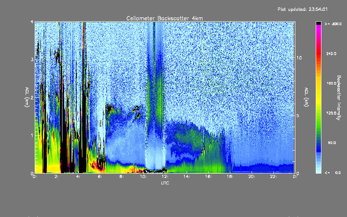Select the "20:" UTC time tick
Image resolution: width=347 pixels, height=217 pixels.
[x=252, y=177]
